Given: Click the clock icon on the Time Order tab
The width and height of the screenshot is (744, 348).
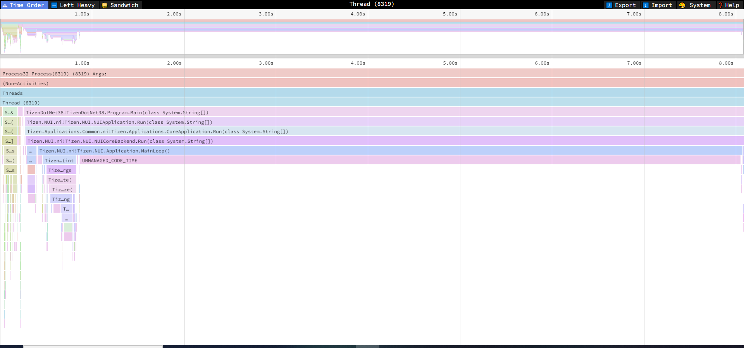Looking at the screenshot, I should 5,5.
